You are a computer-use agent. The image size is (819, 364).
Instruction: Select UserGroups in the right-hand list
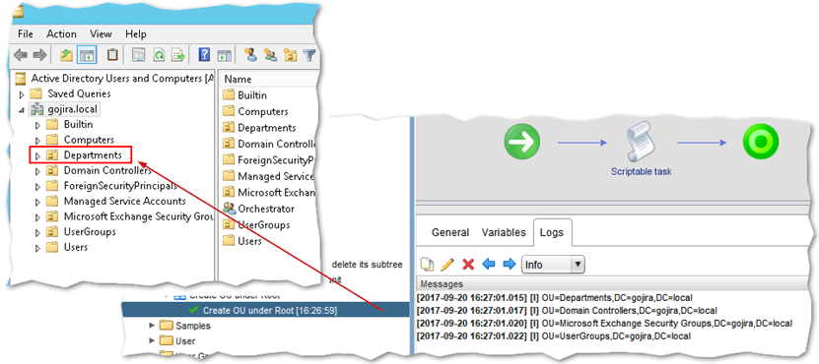click(x=264, y=225)
